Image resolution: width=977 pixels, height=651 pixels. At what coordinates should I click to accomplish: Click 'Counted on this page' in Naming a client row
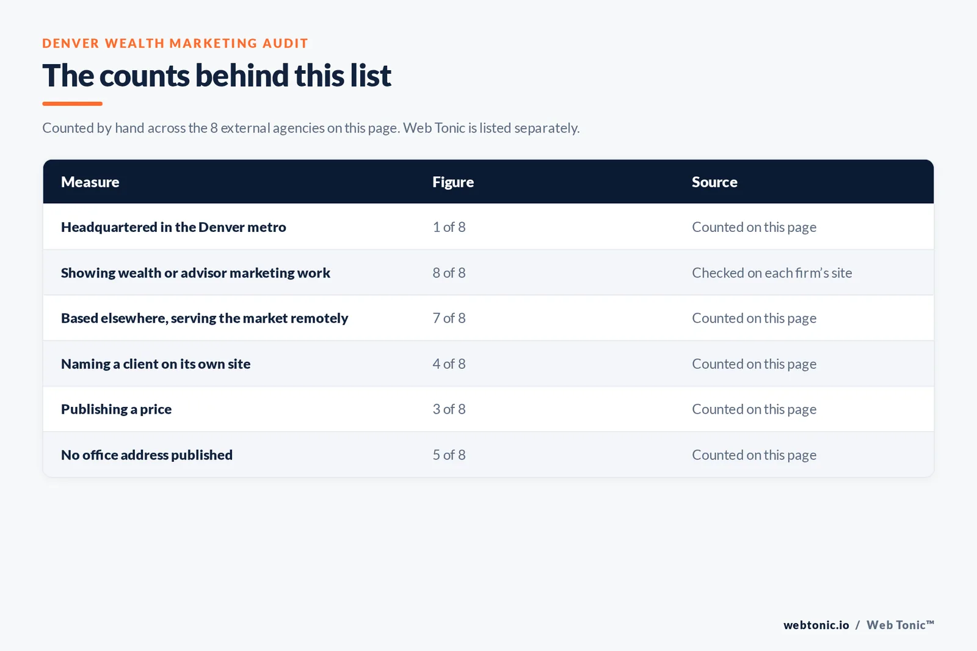click(754, 364)
